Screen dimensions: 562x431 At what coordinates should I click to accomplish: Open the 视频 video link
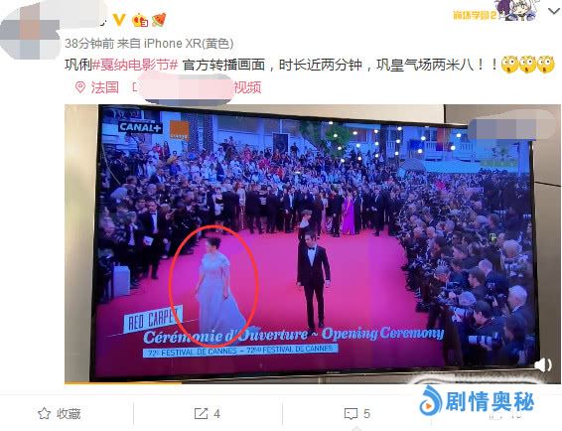click(x=247, y=87)
